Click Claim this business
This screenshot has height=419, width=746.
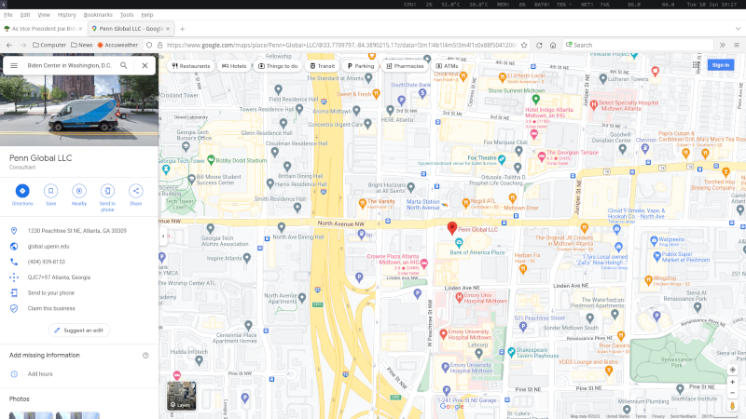79,308
